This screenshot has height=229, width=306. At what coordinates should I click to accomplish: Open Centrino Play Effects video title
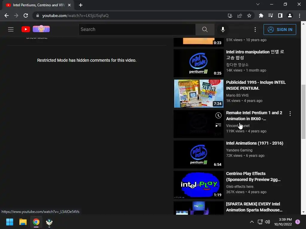point(253,177)
